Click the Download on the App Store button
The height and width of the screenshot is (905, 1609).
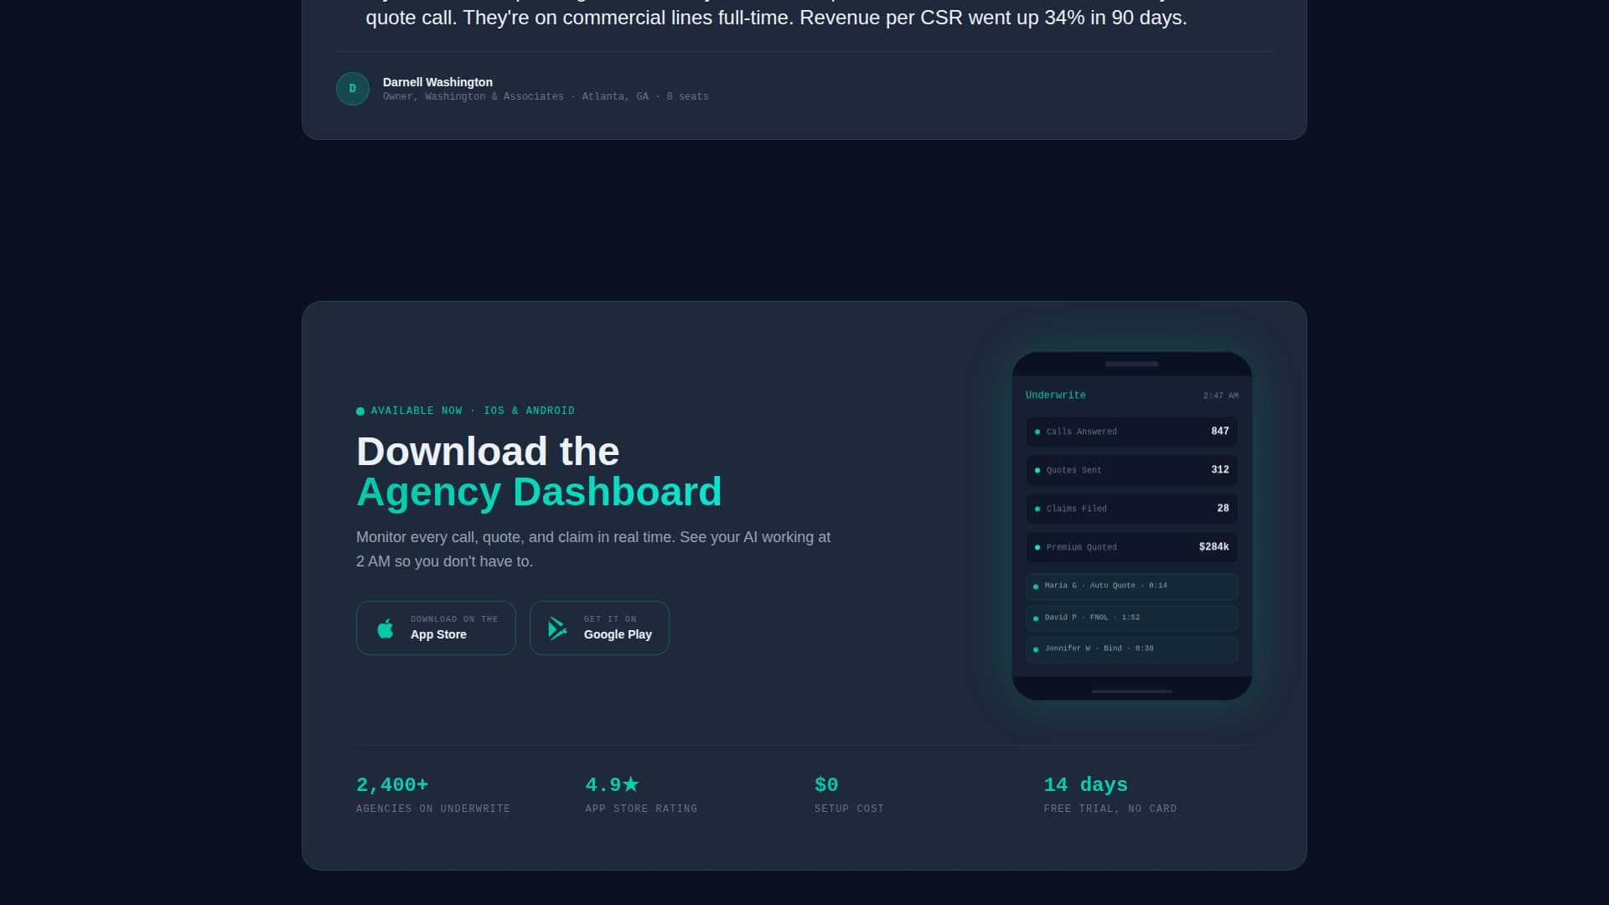click(436, 628)
